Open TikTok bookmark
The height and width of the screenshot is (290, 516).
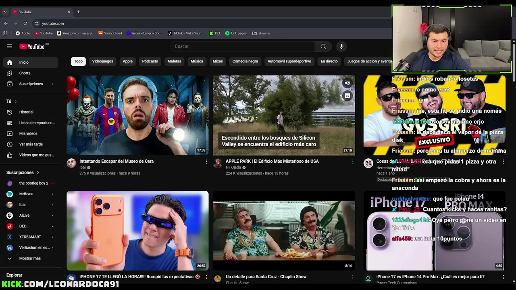pyautogui.click(x=185, y=33)
